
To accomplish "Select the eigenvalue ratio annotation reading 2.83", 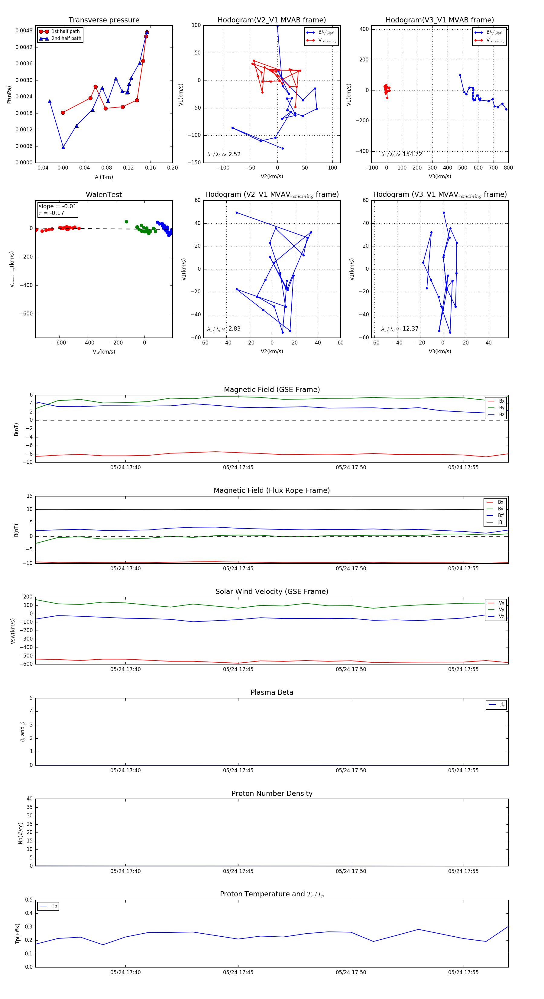I will point(224,329).
